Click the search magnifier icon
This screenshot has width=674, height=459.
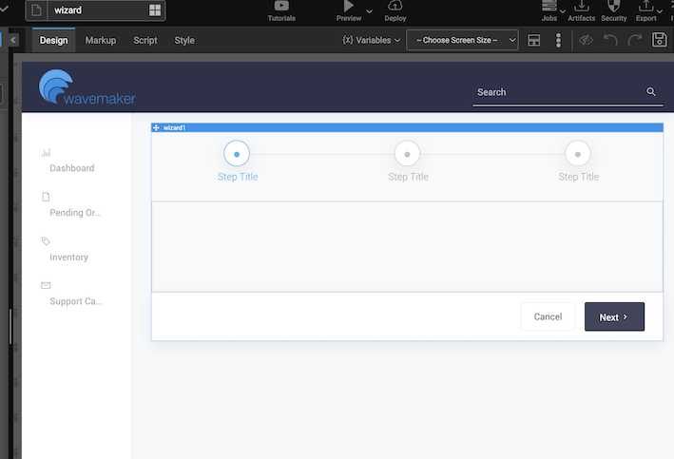coord(651,92)
